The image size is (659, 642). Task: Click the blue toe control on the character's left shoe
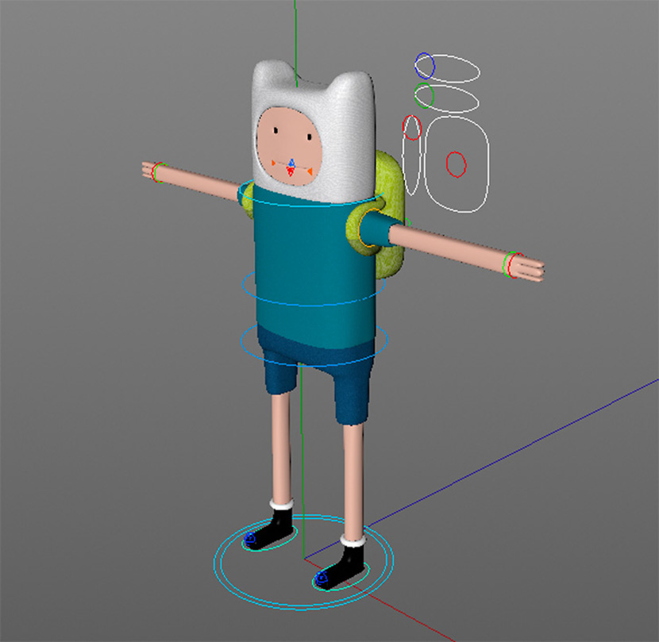[322, 579]
